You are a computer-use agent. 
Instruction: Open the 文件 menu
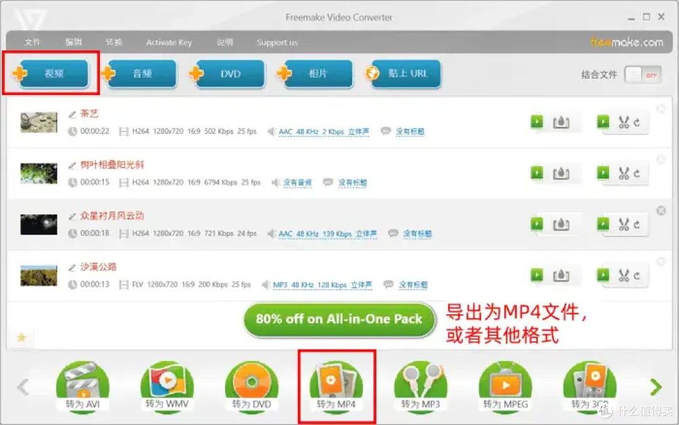pos(32,42)
